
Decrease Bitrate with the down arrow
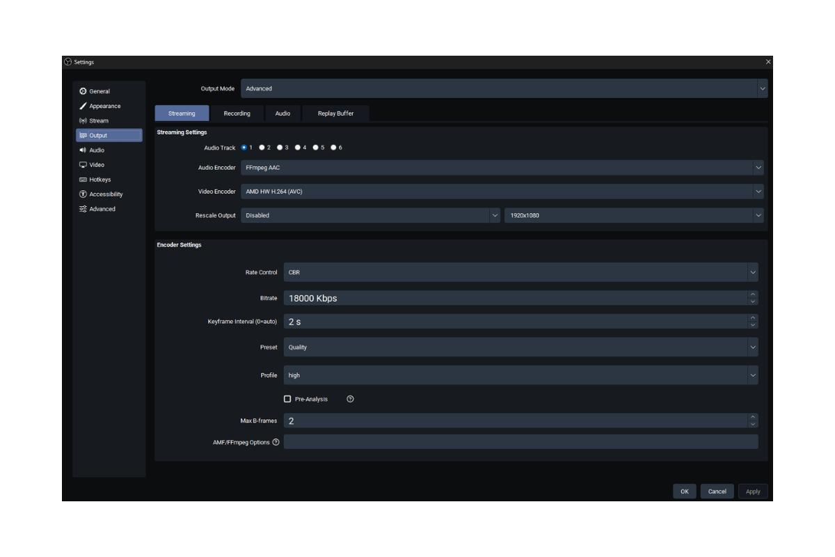(753, 301)
